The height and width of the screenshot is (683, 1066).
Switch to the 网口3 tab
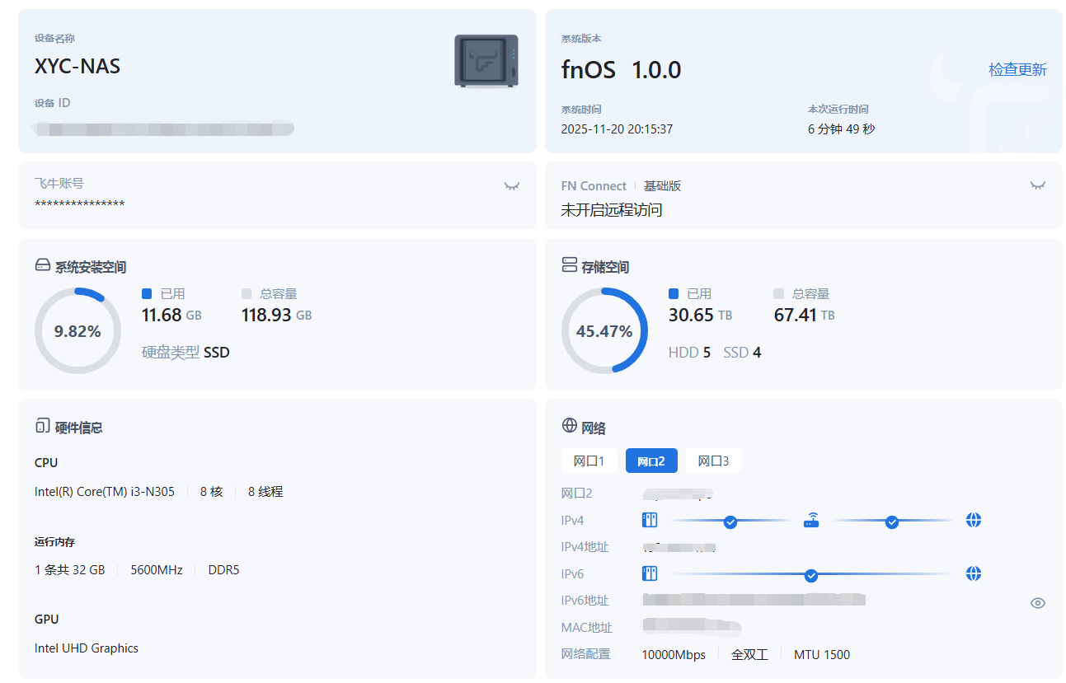(713, 461)
